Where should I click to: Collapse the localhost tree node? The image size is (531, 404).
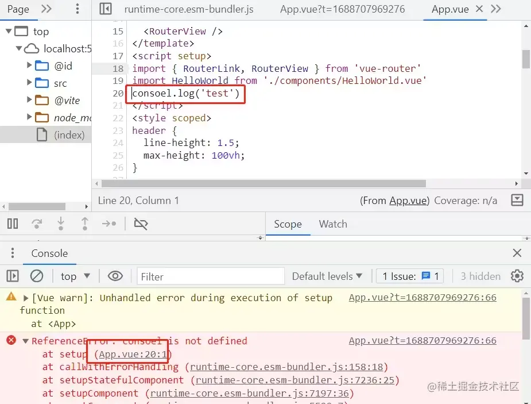tap(20, 48)
